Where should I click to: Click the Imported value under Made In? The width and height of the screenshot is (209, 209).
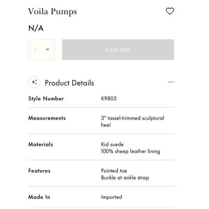point(111,197)
